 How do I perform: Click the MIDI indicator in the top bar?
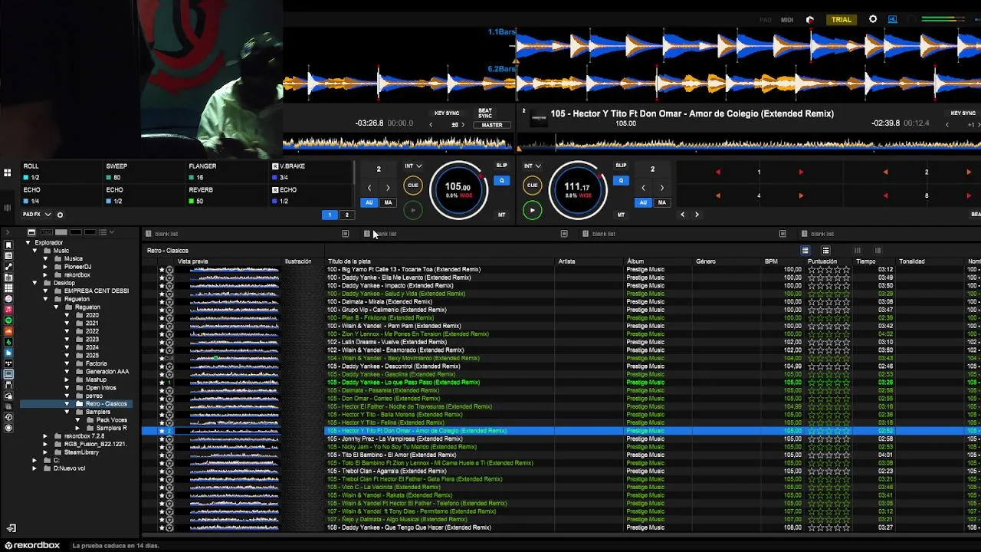pyautogui.click(x=787, y=19)
